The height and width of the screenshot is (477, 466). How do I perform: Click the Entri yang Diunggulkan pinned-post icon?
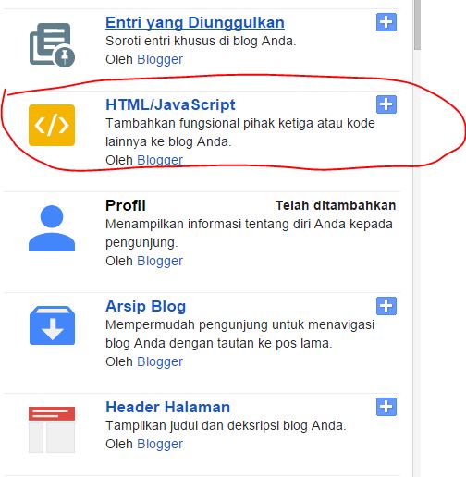(x=52, y=45)
